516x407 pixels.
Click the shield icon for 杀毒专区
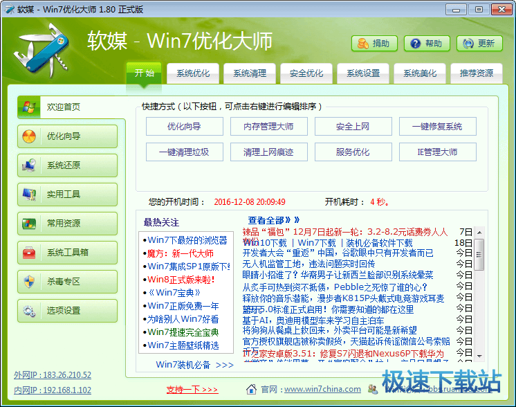pyautogui.click(x=29, y=281)
